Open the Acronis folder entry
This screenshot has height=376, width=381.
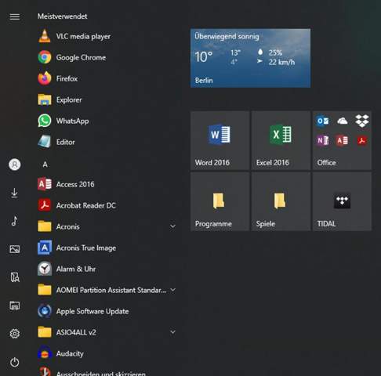(x=107, y=226)
